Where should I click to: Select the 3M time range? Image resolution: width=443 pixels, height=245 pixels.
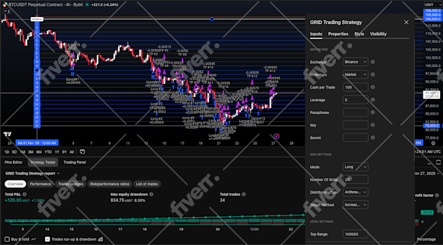pyautogui.click(x=31, y=152)
